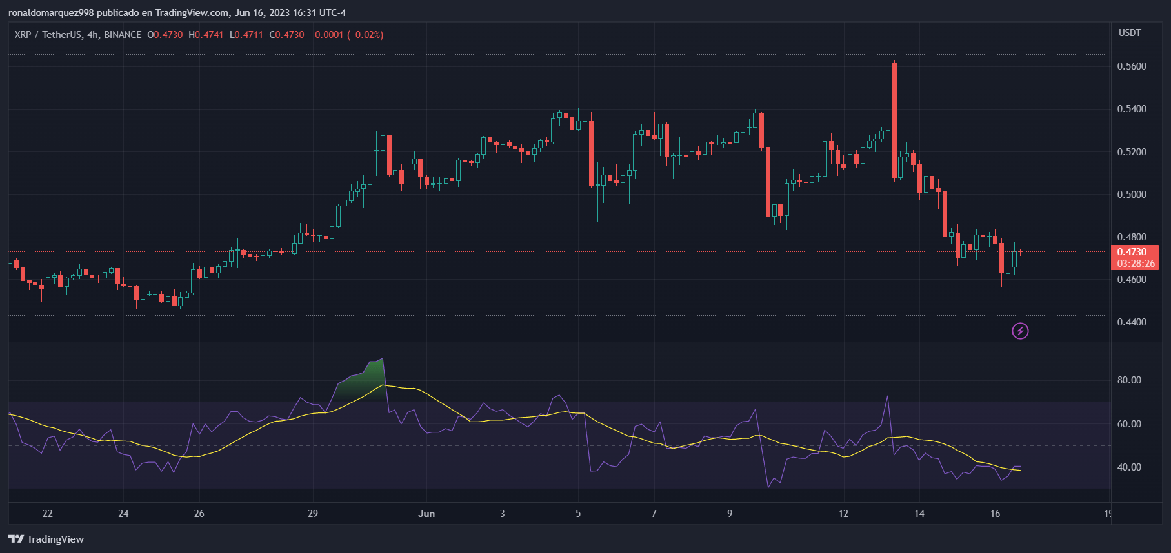Click the tall green candle reaching 0.5600
1171x553 pixels.
click(x=888, y=97)
